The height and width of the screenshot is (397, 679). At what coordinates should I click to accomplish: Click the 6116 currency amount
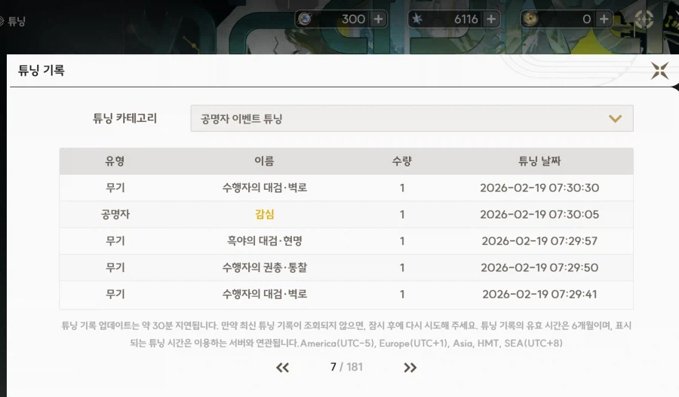(466, 19)
